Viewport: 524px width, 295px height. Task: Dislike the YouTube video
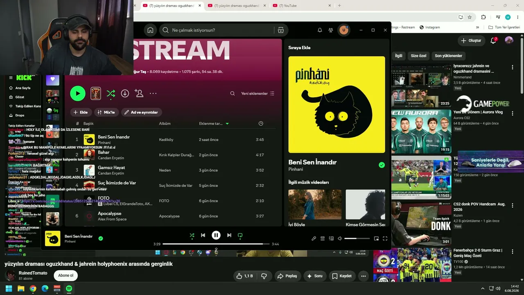(x=264, y=276)
